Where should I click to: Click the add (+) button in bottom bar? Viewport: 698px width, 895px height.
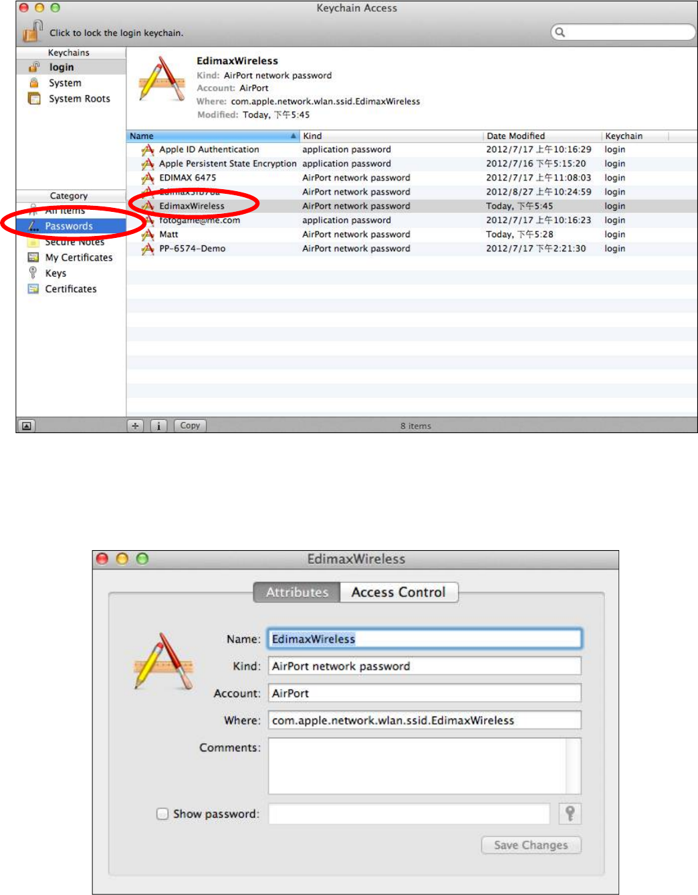(x=136, y=426)
